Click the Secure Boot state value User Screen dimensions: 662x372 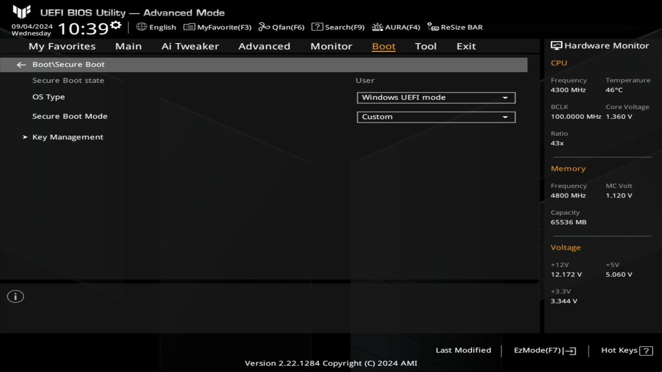point(365,81)
